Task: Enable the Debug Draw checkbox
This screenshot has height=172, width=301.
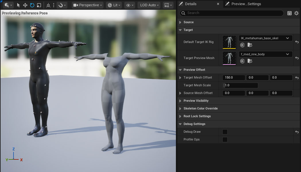Action: (x=225, y=132)
